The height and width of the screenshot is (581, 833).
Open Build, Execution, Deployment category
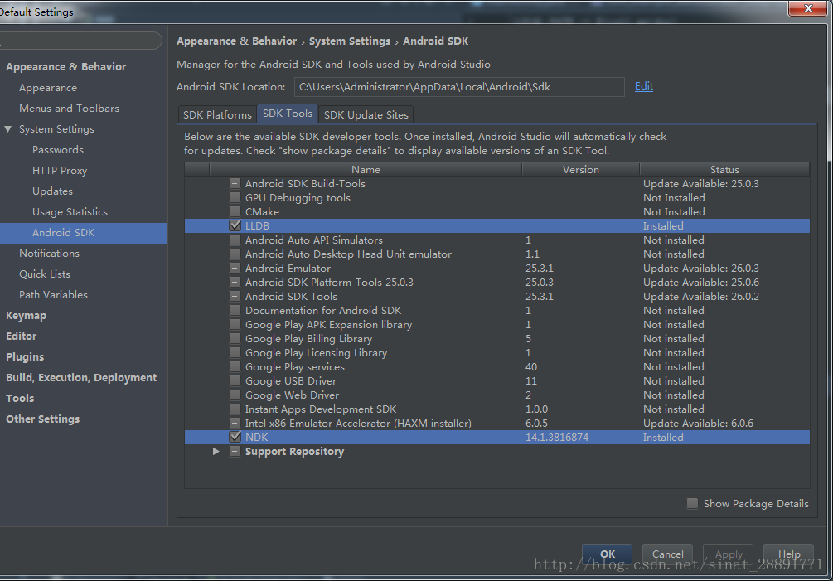(81, 378)
